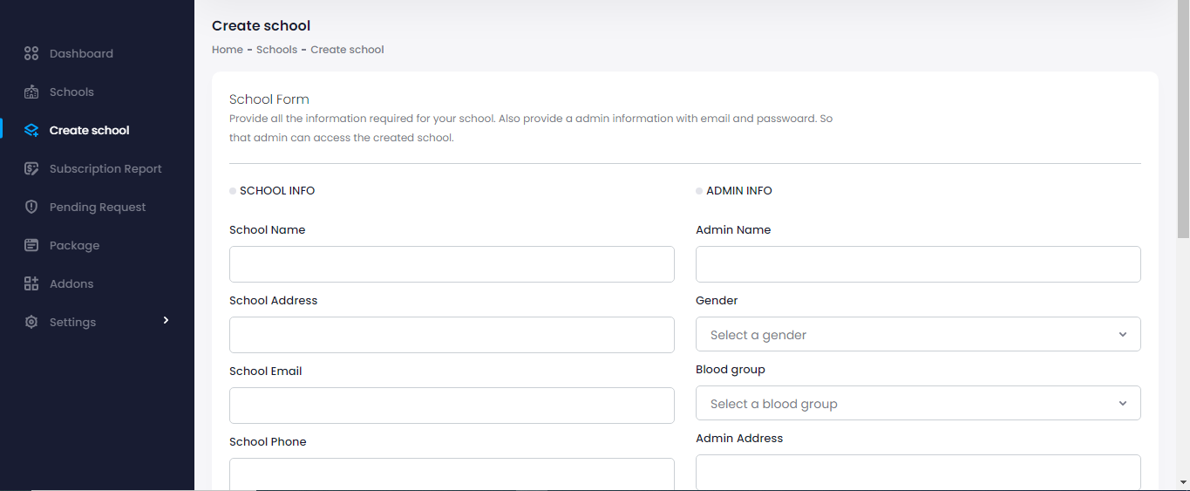This screenshot has width=1190, height=491.
Task: Click the Subscription Report icon
Action: (31, 168)
